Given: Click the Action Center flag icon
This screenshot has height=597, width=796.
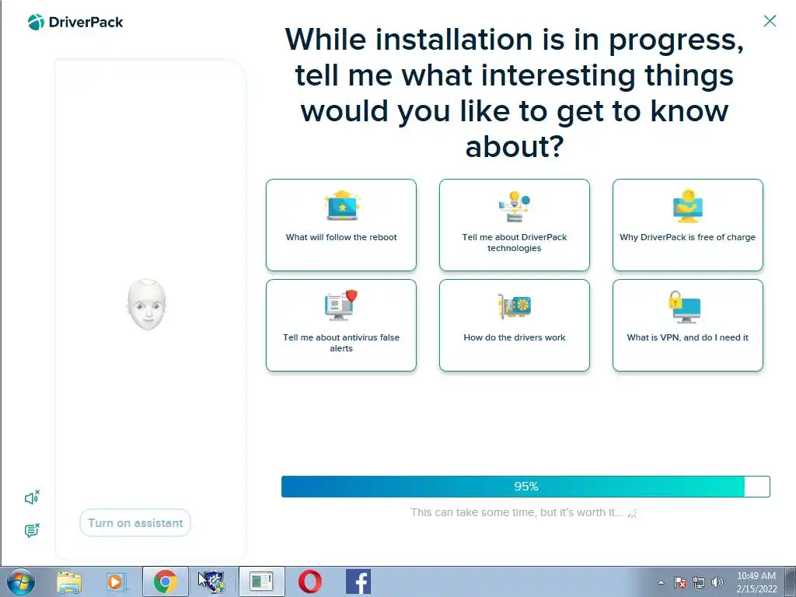Looking at the screenshot, I should pyautogui.click(x=680, y=582).
